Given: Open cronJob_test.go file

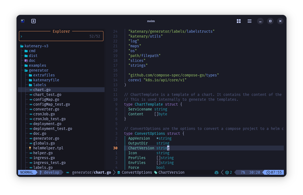Looking at the screenshot, I should (x=49, y=119).
